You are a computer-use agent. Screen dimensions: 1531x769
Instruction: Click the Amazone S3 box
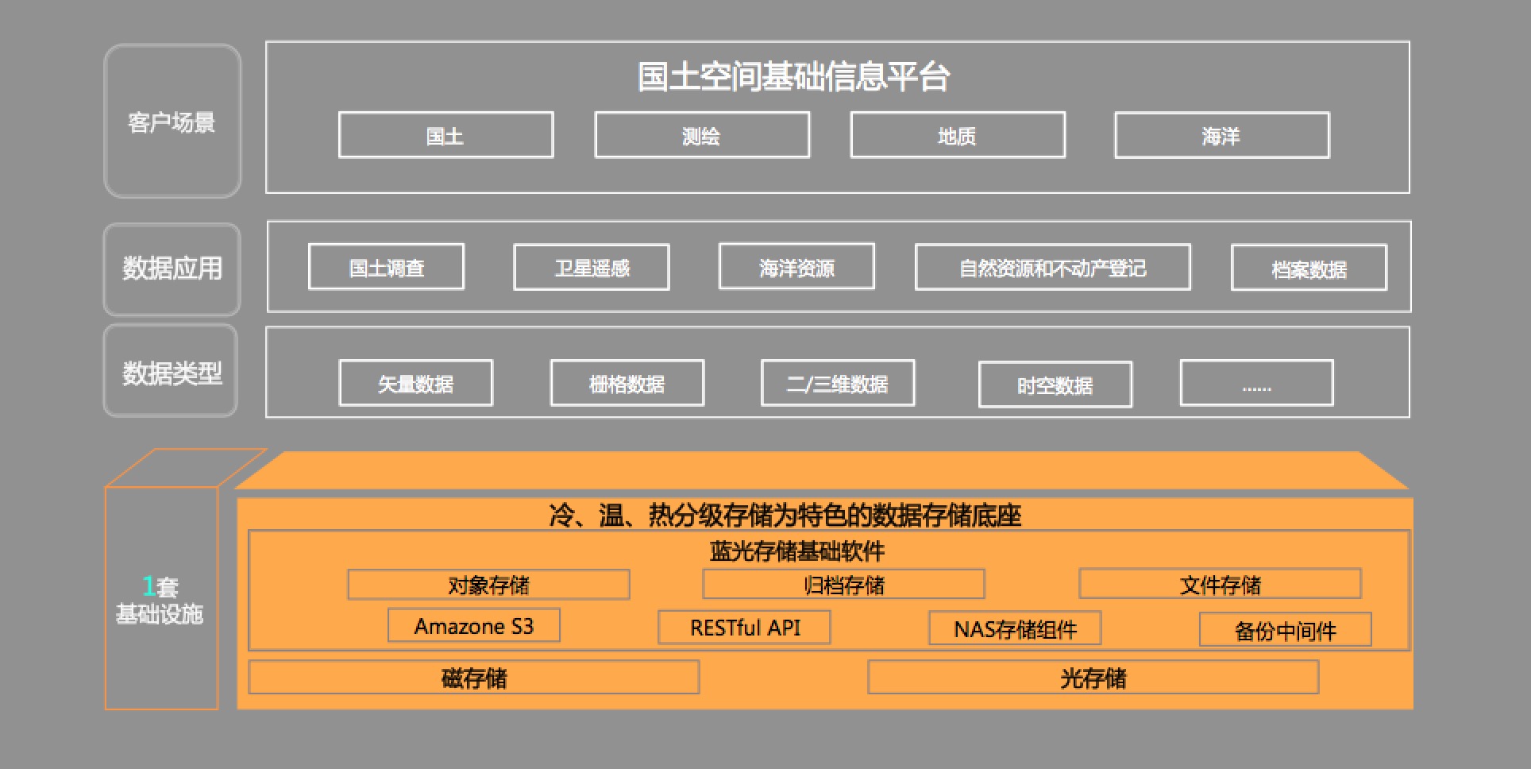474,625
